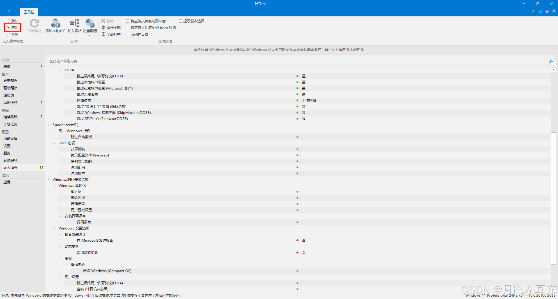Select the 工作网络 value
Screen dimensions: 558x299
[309, 101]
